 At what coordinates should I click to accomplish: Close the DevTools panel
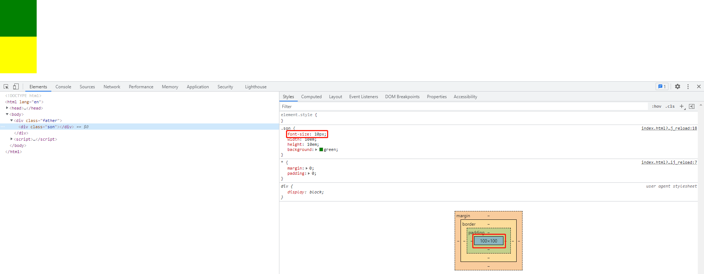pos(699,86)
